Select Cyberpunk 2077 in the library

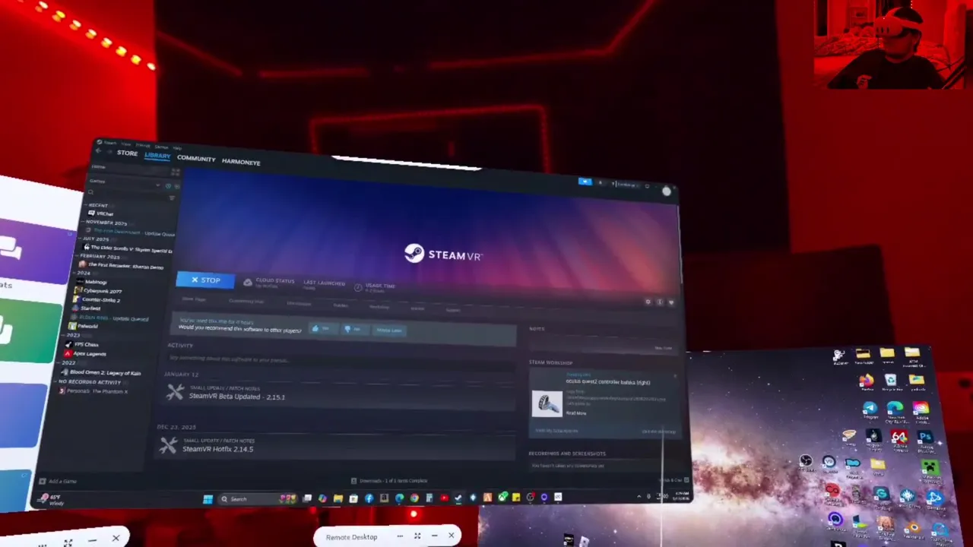(x=97, y=291)
